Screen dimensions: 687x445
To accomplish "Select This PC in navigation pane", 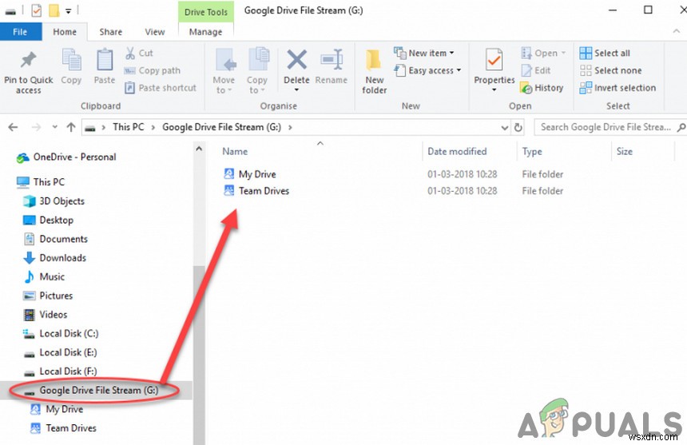I will pyautogui.click(x=40, y=182).
